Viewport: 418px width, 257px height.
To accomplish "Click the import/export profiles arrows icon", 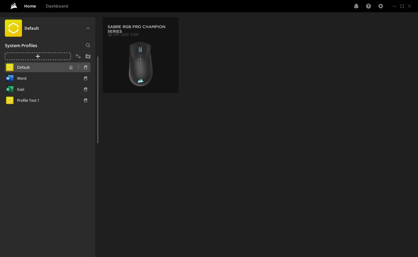I will pos(78,56).
